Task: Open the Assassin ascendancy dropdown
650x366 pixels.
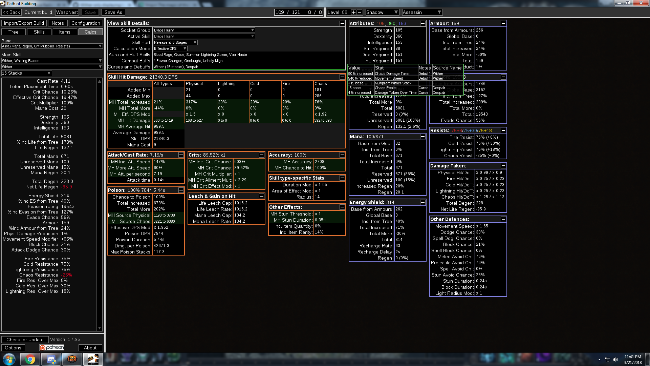Action: pos(422,12)
